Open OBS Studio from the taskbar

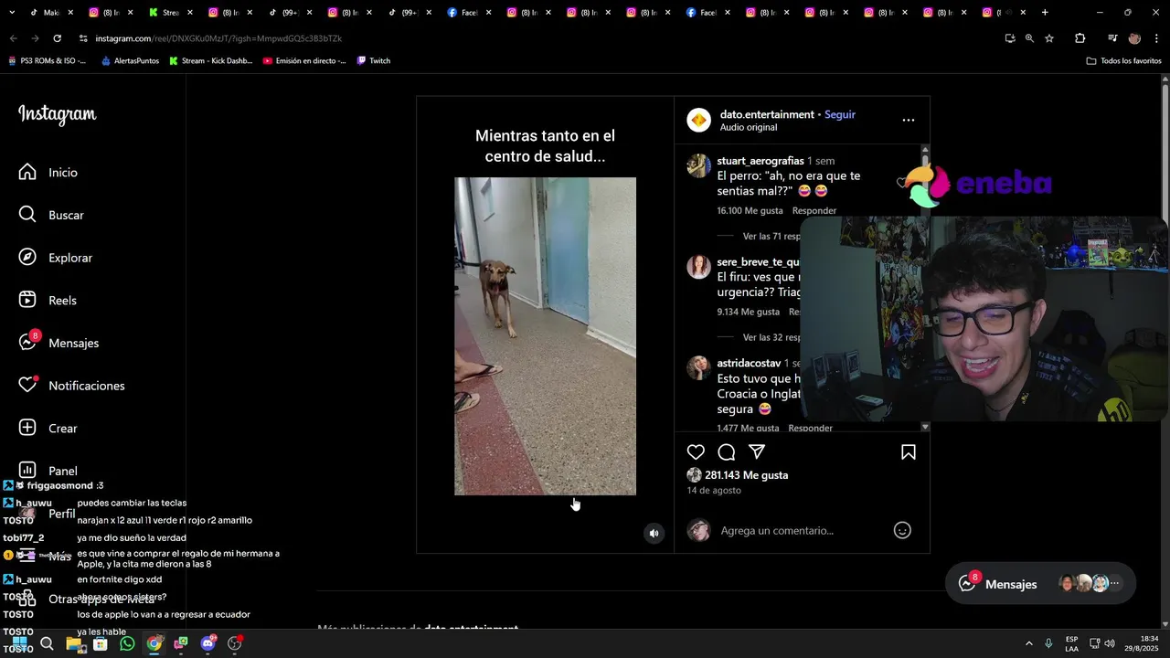[235, 643]
